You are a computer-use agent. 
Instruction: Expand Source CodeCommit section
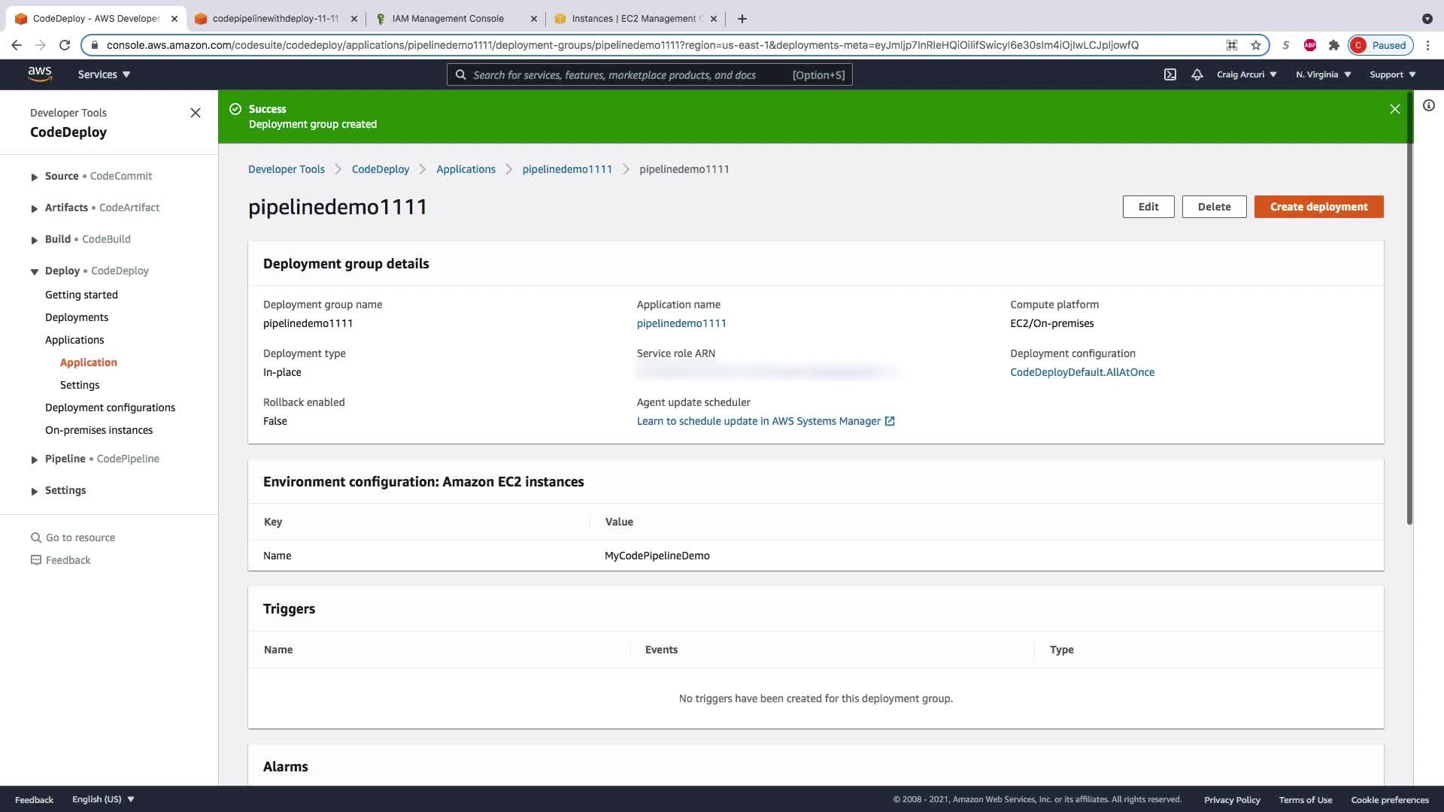click(35, 177)
